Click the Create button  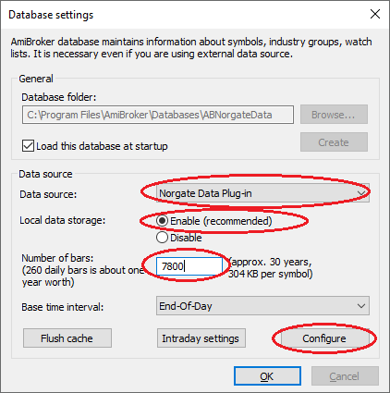coord(334,142)
